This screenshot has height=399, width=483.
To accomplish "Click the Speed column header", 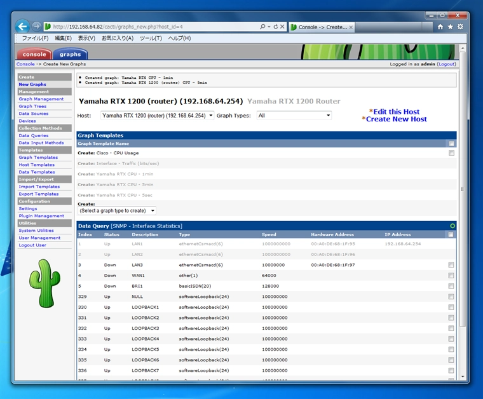I will (269, 234).
